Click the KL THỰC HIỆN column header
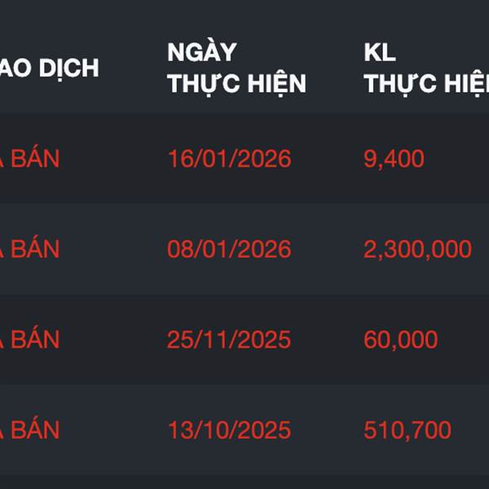Screen dimensions: 489x489 coord(425,67)
